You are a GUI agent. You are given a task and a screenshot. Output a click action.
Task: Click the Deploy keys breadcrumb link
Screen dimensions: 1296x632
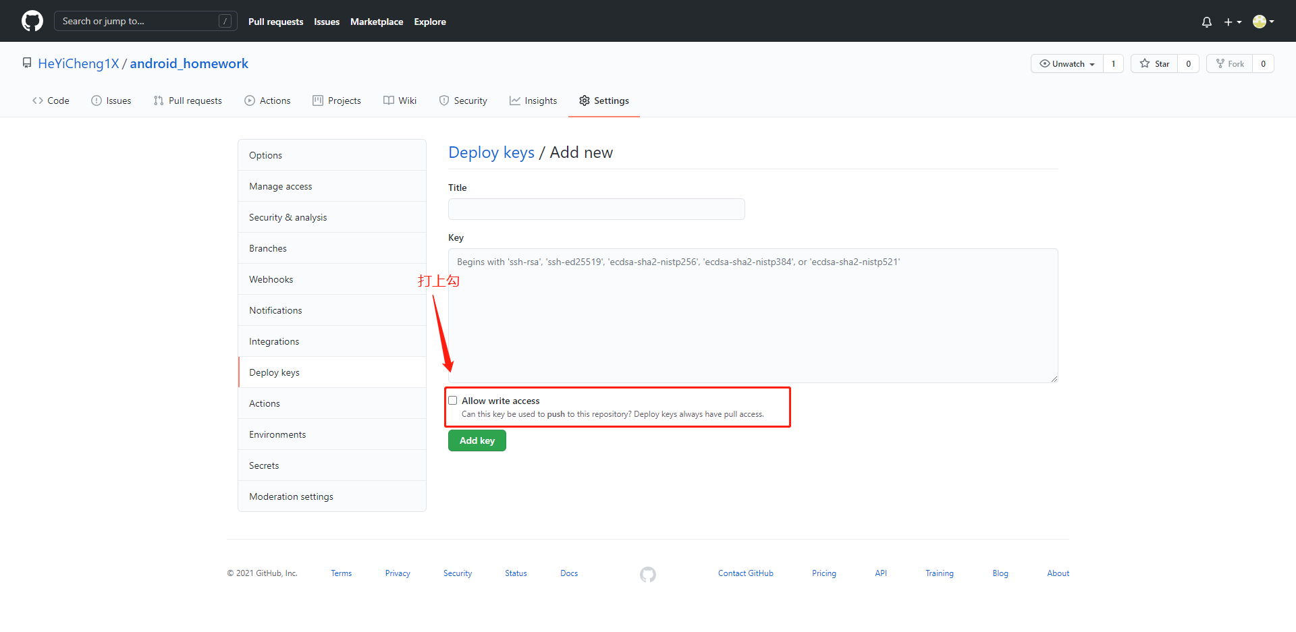click(491, 152)
